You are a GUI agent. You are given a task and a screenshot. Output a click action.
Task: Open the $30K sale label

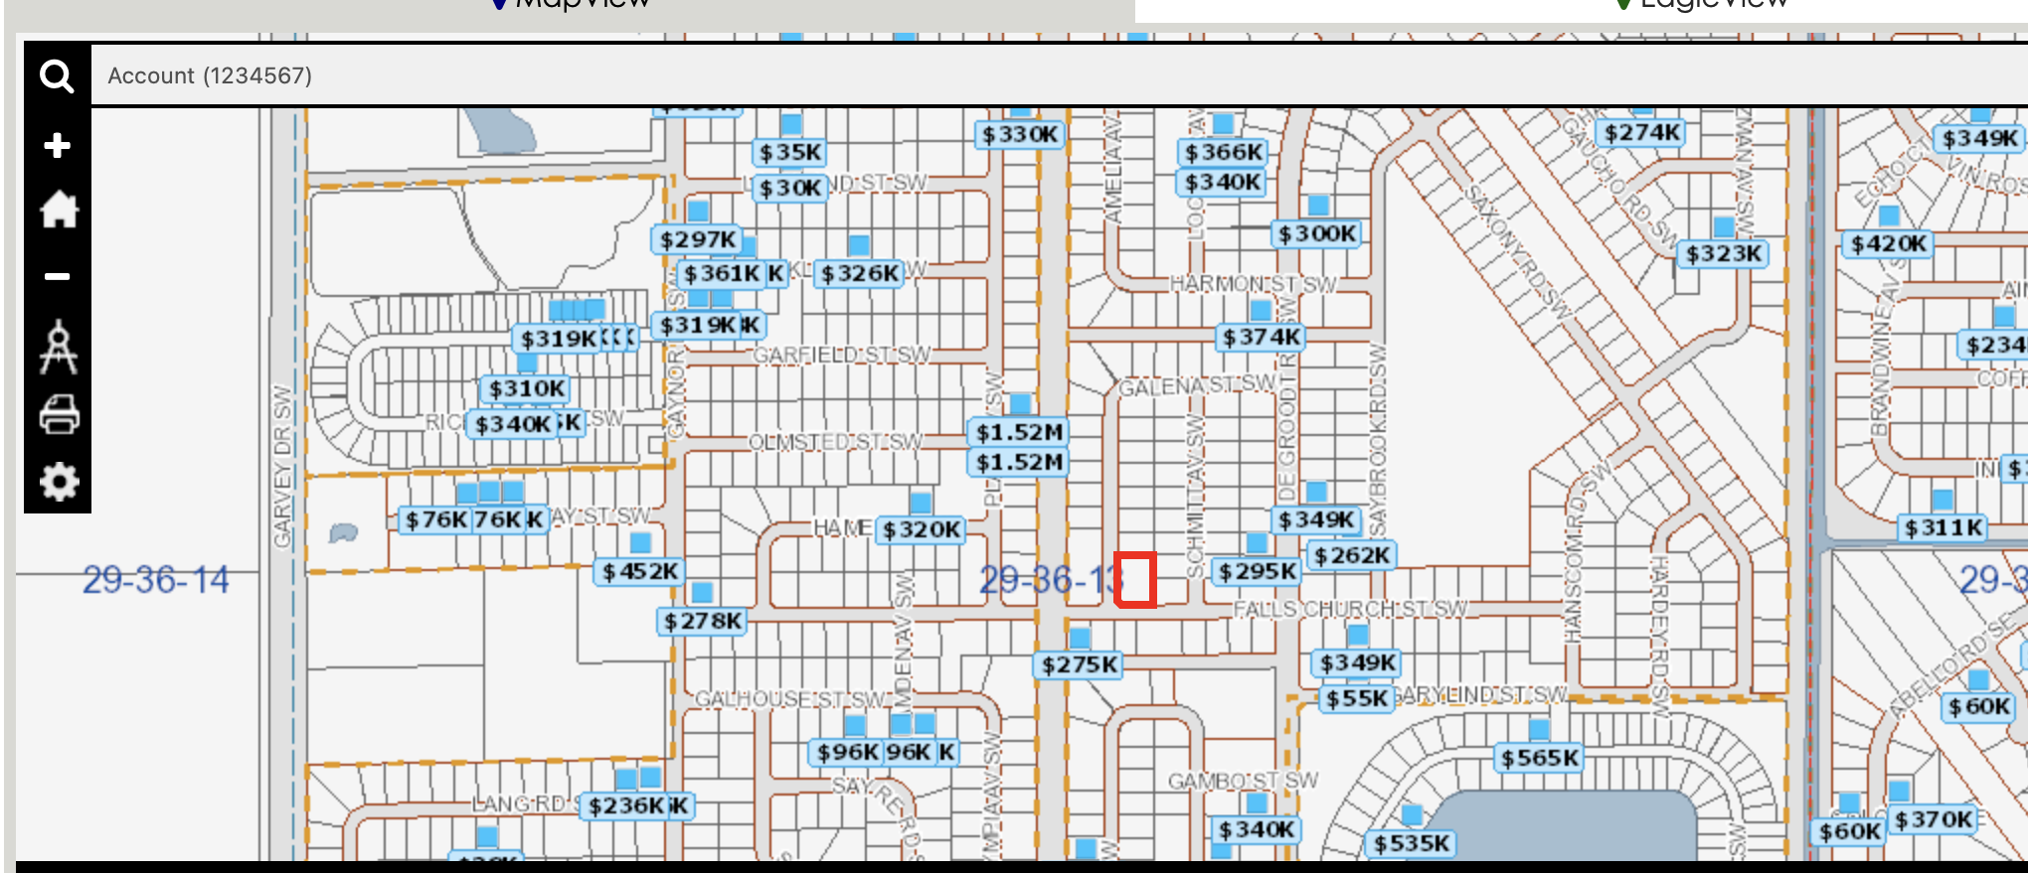(791, 188)
